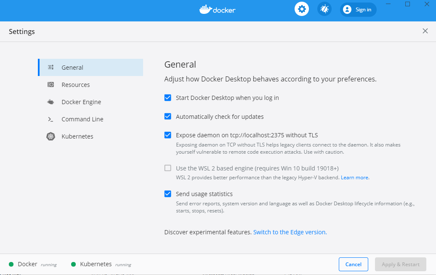
Task: Click the Resources disk icon
Action: pos(51,84)
